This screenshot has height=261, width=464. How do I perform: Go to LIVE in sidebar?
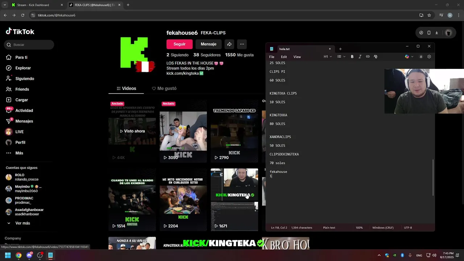click(15, 132)
